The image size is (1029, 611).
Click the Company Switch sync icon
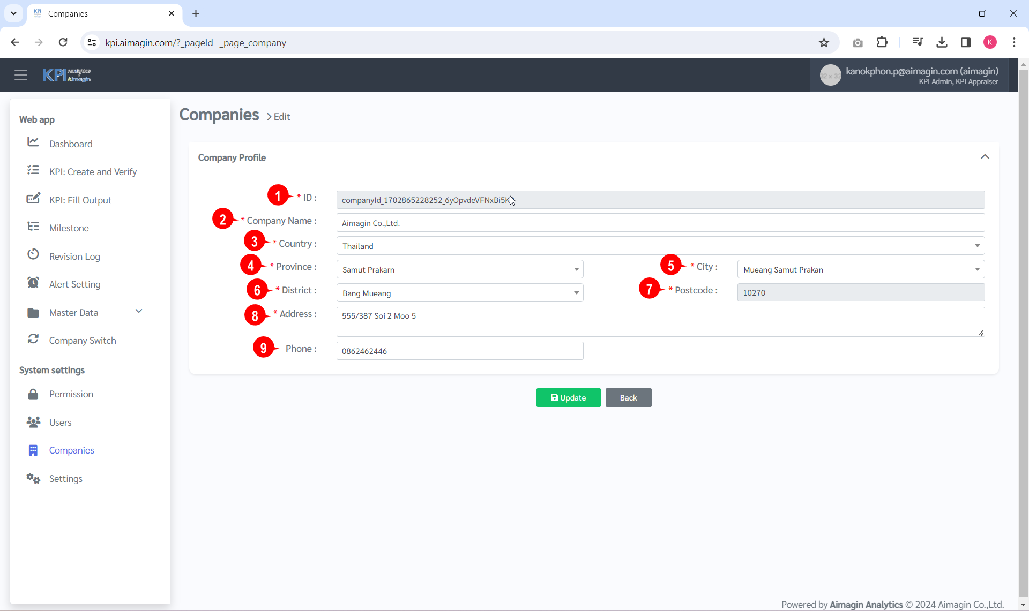pyautogui.click(x=33, y=339)
